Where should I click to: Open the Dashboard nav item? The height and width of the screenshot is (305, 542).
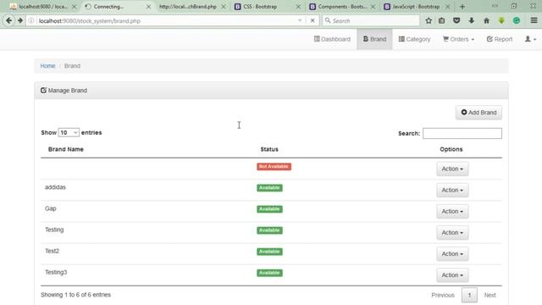point(332,39)
